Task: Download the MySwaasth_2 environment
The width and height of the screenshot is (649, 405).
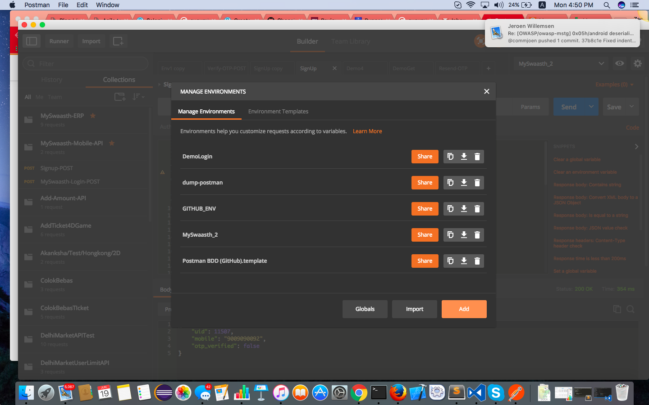Action: [464, 235]
